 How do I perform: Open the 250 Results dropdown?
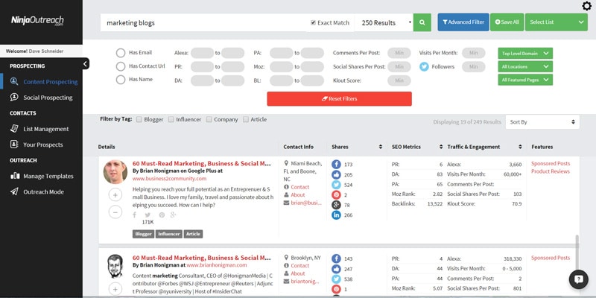[x=384, y=22]
